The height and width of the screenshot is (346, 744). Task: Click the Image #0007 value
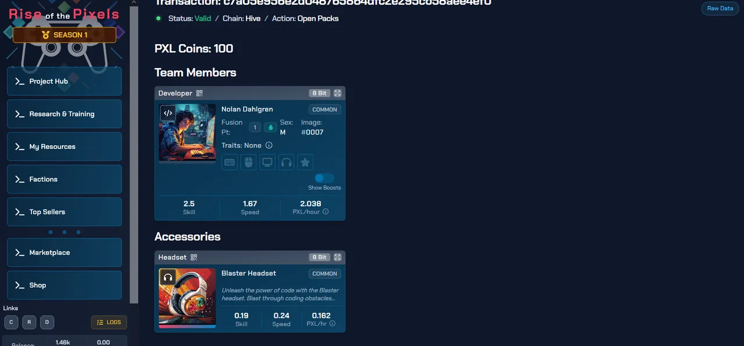coord(312,132)
